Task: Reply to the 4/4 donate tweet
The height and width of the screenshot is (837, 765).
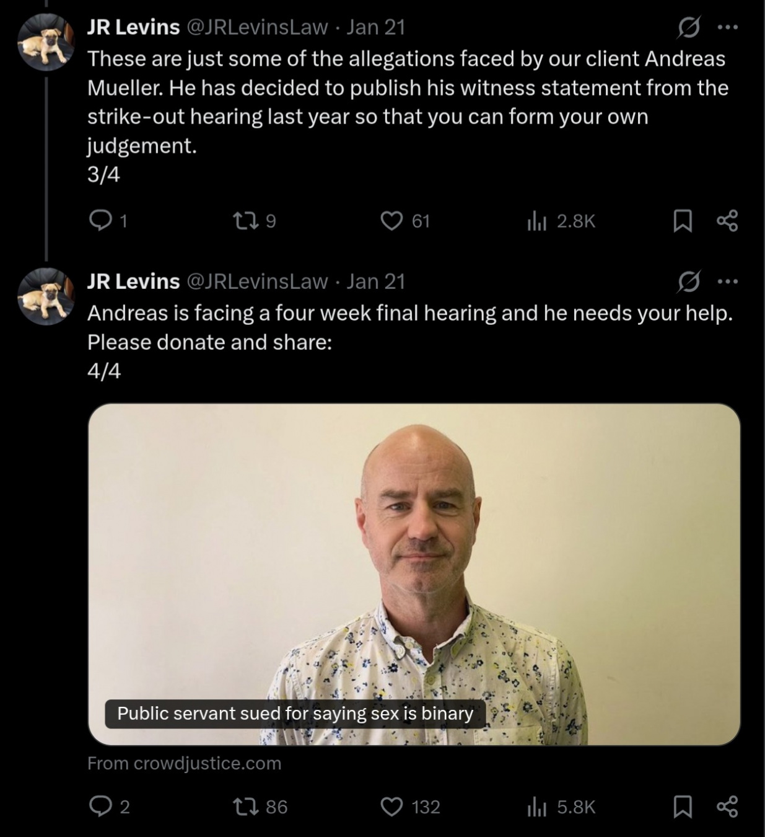Action: [100, 806]
